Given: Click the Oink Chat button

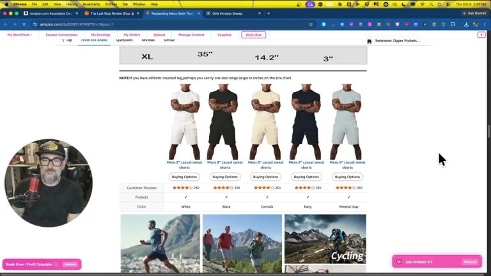Looking at the screenshot, I should [254, 34].
